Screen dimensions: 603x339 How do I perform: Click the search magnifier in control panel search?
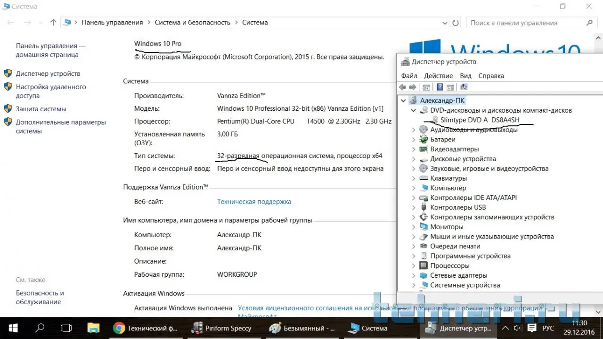tap(589, 23)
